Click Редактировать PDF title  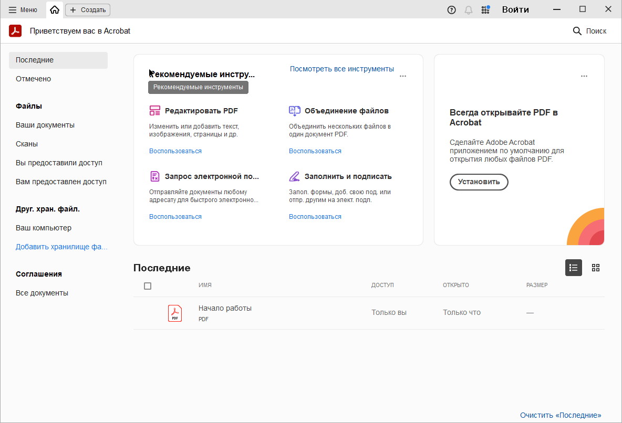pyautogui.click(x=202, y=111)
